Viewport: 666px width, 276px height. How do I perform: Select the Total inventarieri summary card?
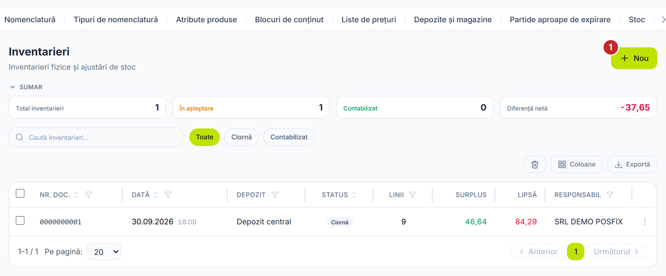(87, 108)
